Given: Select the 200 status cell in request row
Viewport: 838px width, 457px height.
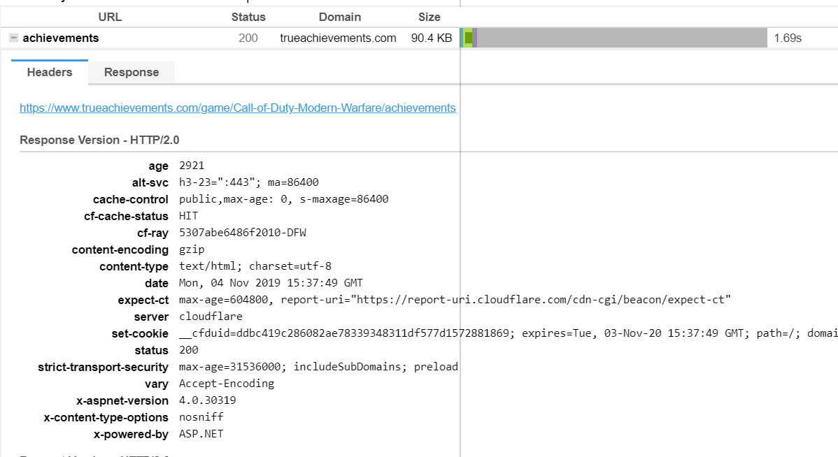Looking at the screenshot, I should (x=248, y=38).
